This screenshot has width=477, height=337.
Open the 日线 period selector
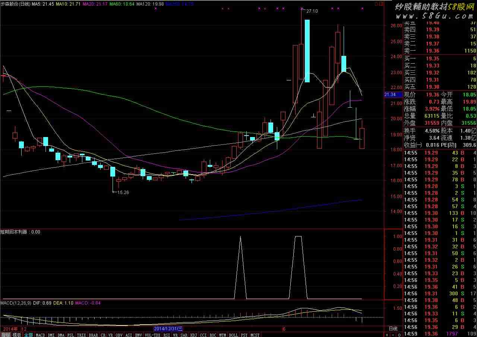coord(393,329)
